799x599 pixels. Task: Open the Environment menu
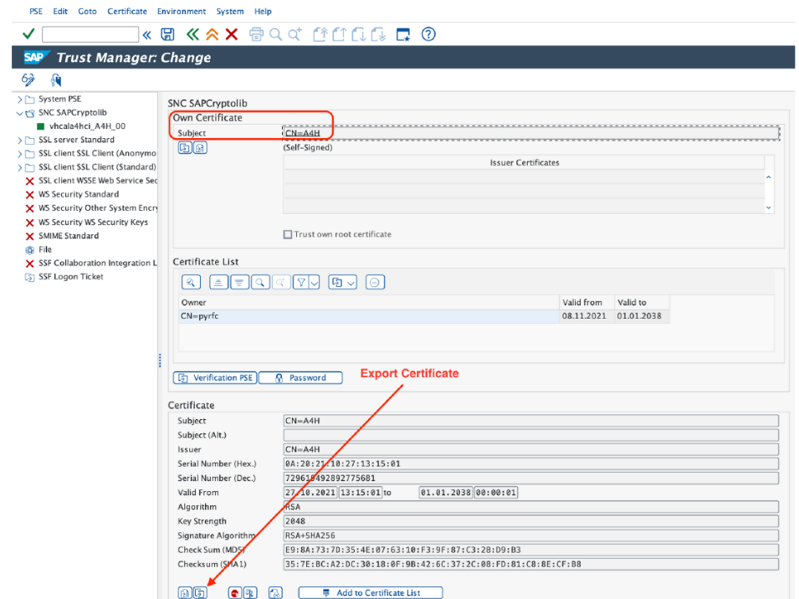click(181, 12)
